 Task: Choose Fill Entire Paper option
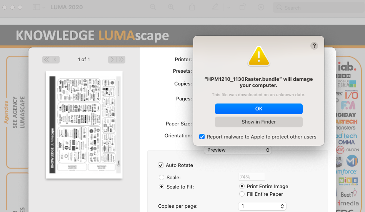[x=242, y=194]
